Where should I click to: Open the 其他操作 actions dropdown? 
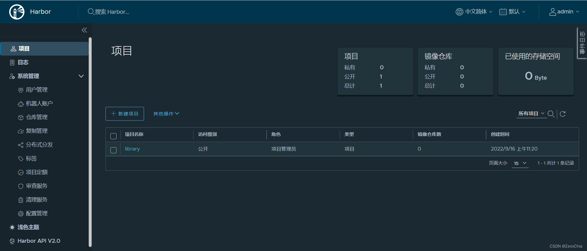(x=166, y=114)
